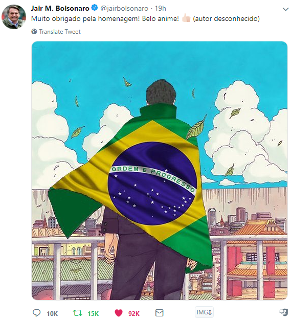Screen dimensions: 292x321
Task: Click the extension icon beside IMG button
Action: (x=284, y=312)
